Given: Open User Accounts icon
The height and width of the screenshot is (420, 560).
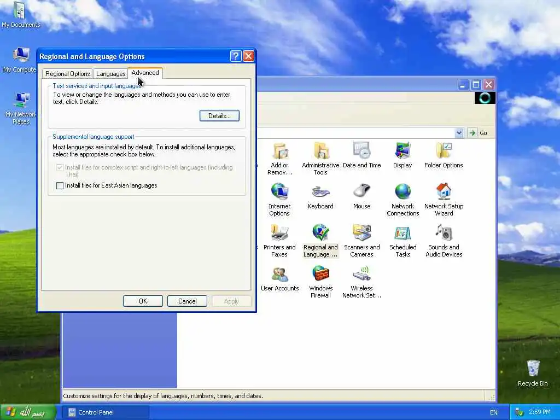Looking at the screenshot, I should 279,275.
